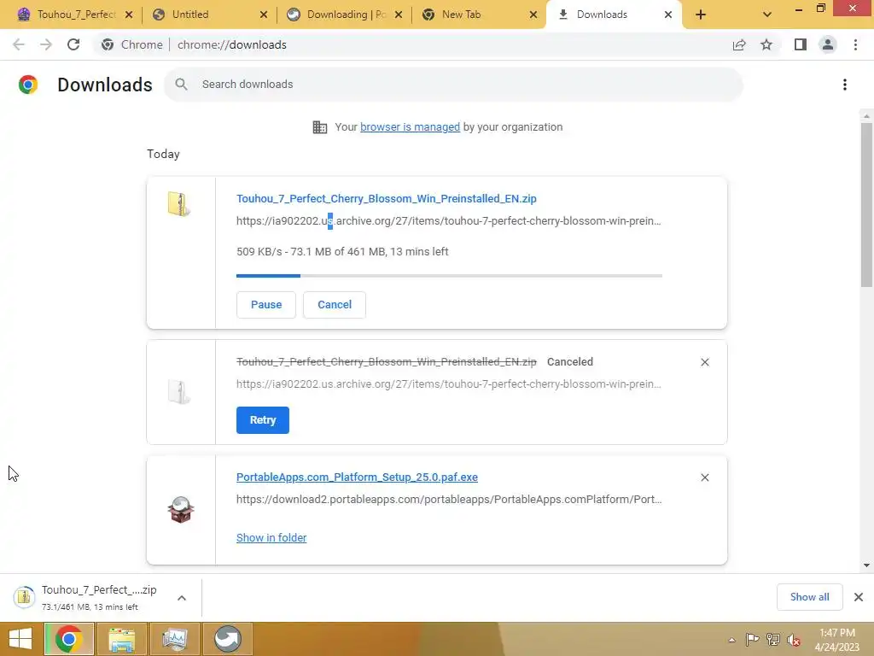
Task: Click the round arrow app on taskbar
Action: (227, 639)
